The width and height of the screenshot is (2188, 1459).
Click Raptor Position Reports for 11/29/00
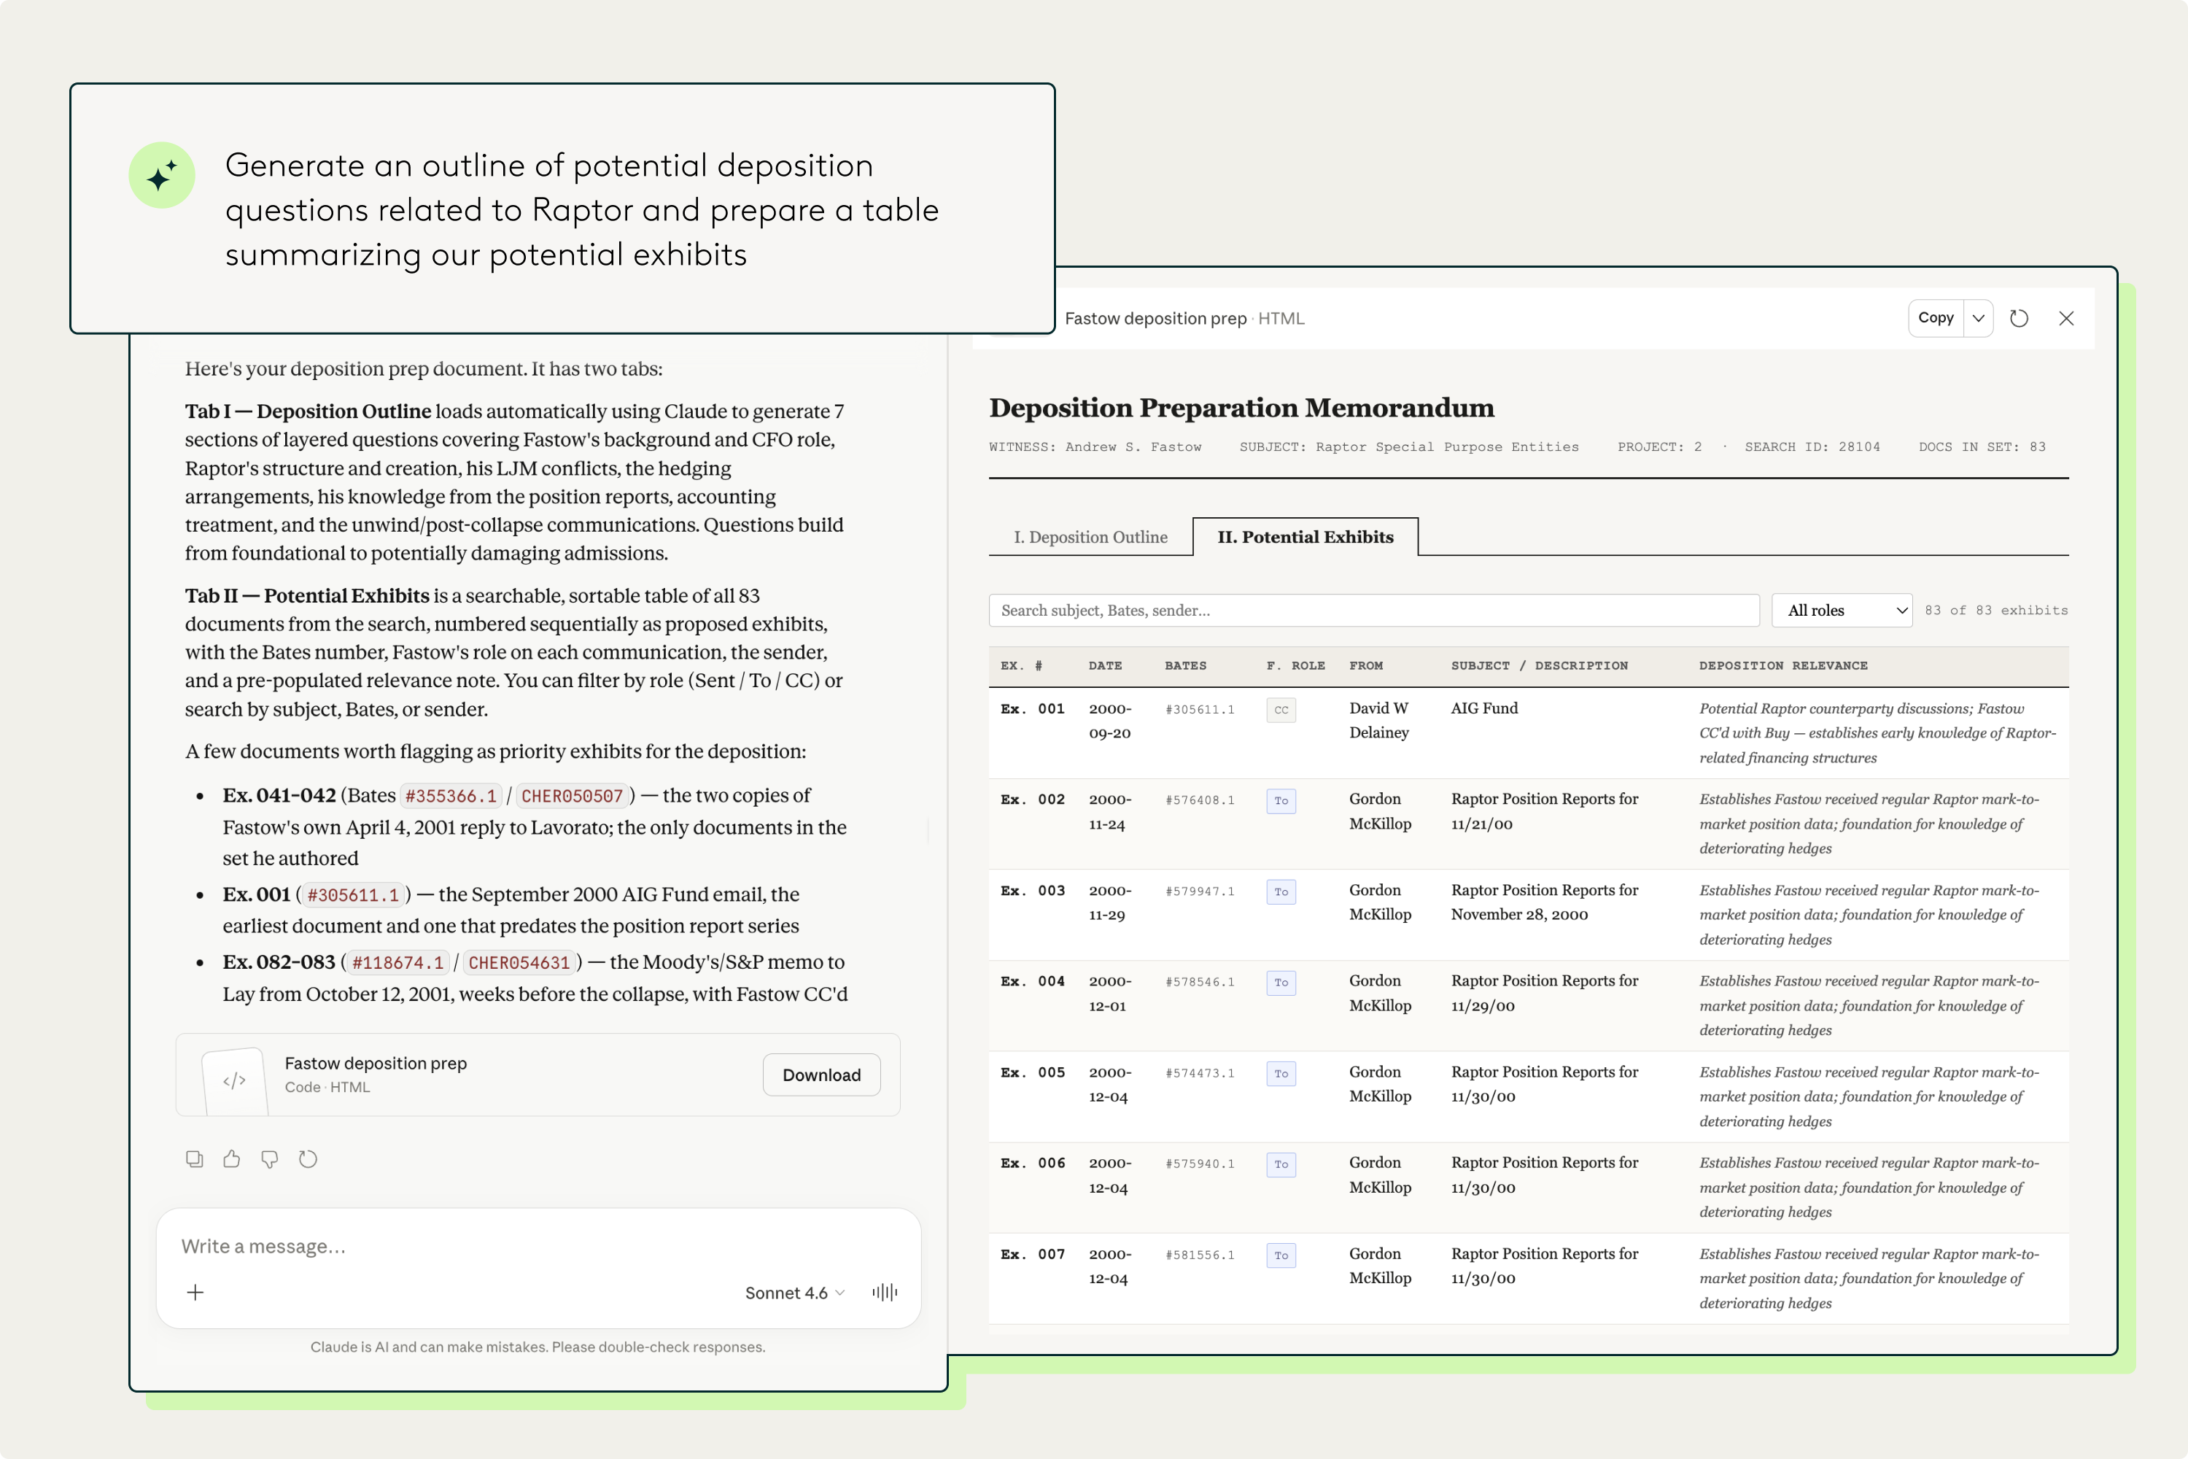[x=1544, y=993]
